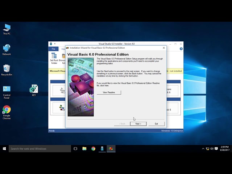The height and width of the screenshot is (174, 232).
Task: Open quick access toolbar dropdown arrow
Action: [55, 44]
